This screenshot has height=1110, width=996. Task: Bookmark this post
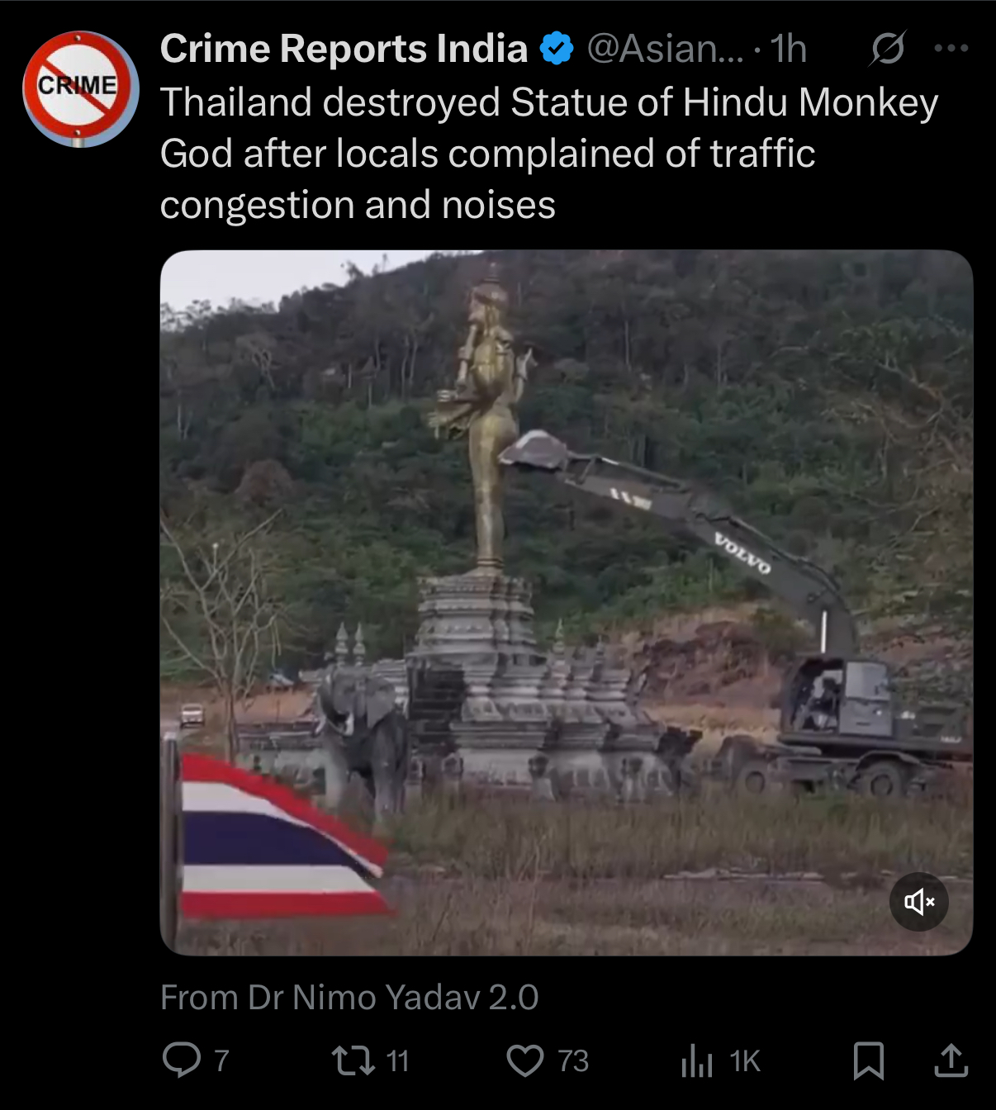pyautogui.click(x=869, y=1061)
